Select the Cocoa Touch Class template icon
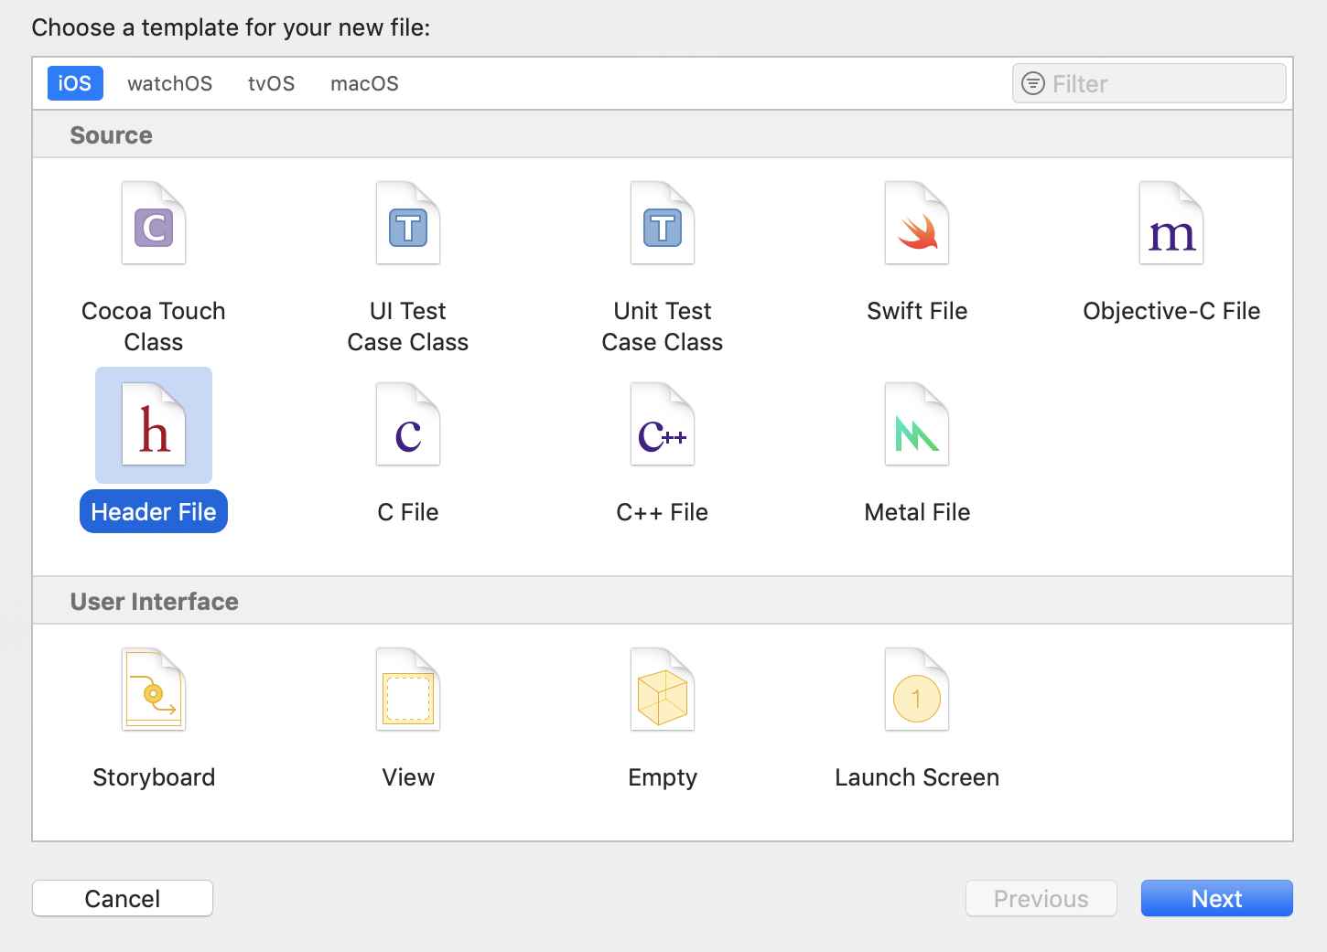 point(154,223)
